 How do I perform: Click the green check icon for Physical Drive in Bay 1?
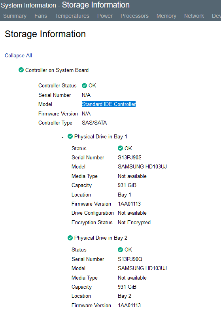coord(70,136)
